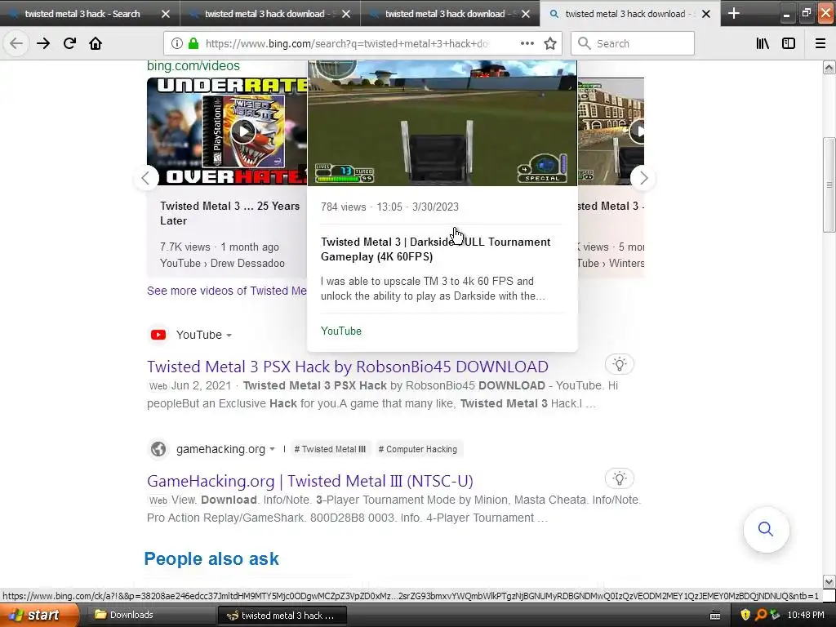Click the keyboard icon in tray
This screenshot has width=836, height=627.
(715, 616)
